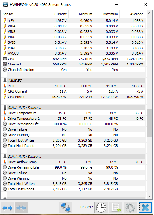Select the Chassis Intrusion row
154x215 pixels.
(73, 70)
